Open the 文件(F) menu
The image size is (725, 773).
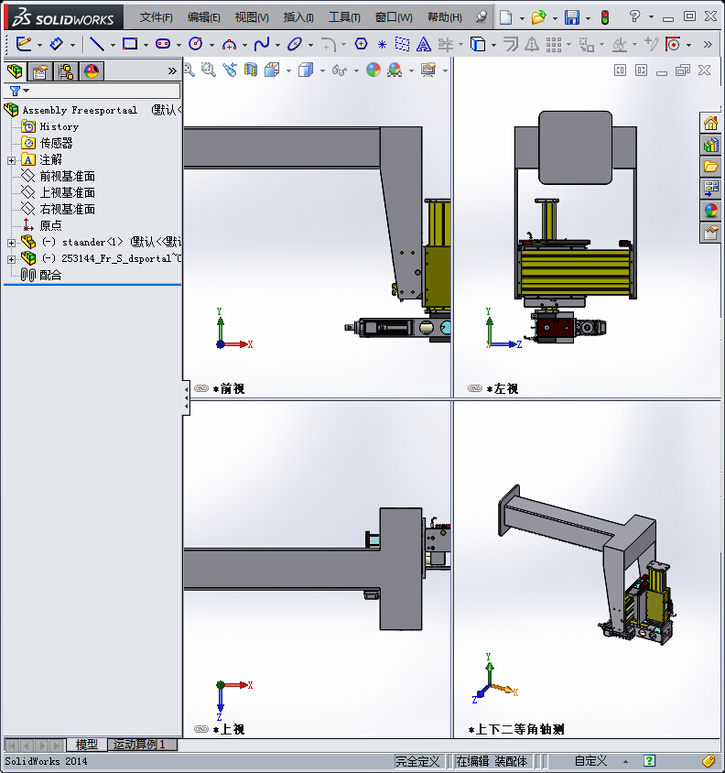click(x=156, y=17)
